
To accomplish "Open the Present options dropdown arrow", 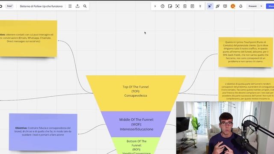I will [x=261, y=6].
